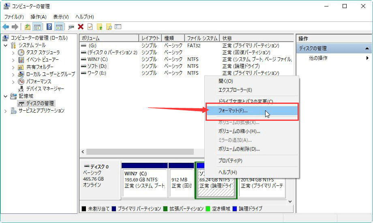This screenshot has width=373, height=223.
Task: Toggle the action pane toolbar icon
Action: click(59, 27)
